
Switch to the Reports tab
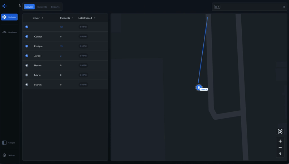click(x=55, y=7)
